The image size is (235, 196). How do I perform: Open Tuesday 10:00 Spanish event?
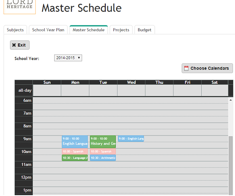pos(103,151)
